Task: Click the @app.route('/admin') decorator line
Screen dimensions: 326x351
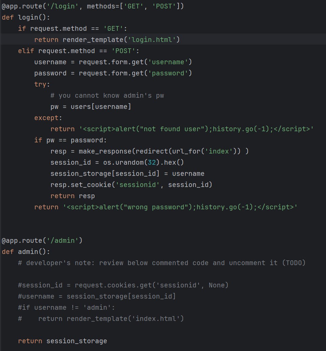Action: [x=42, y=241]
